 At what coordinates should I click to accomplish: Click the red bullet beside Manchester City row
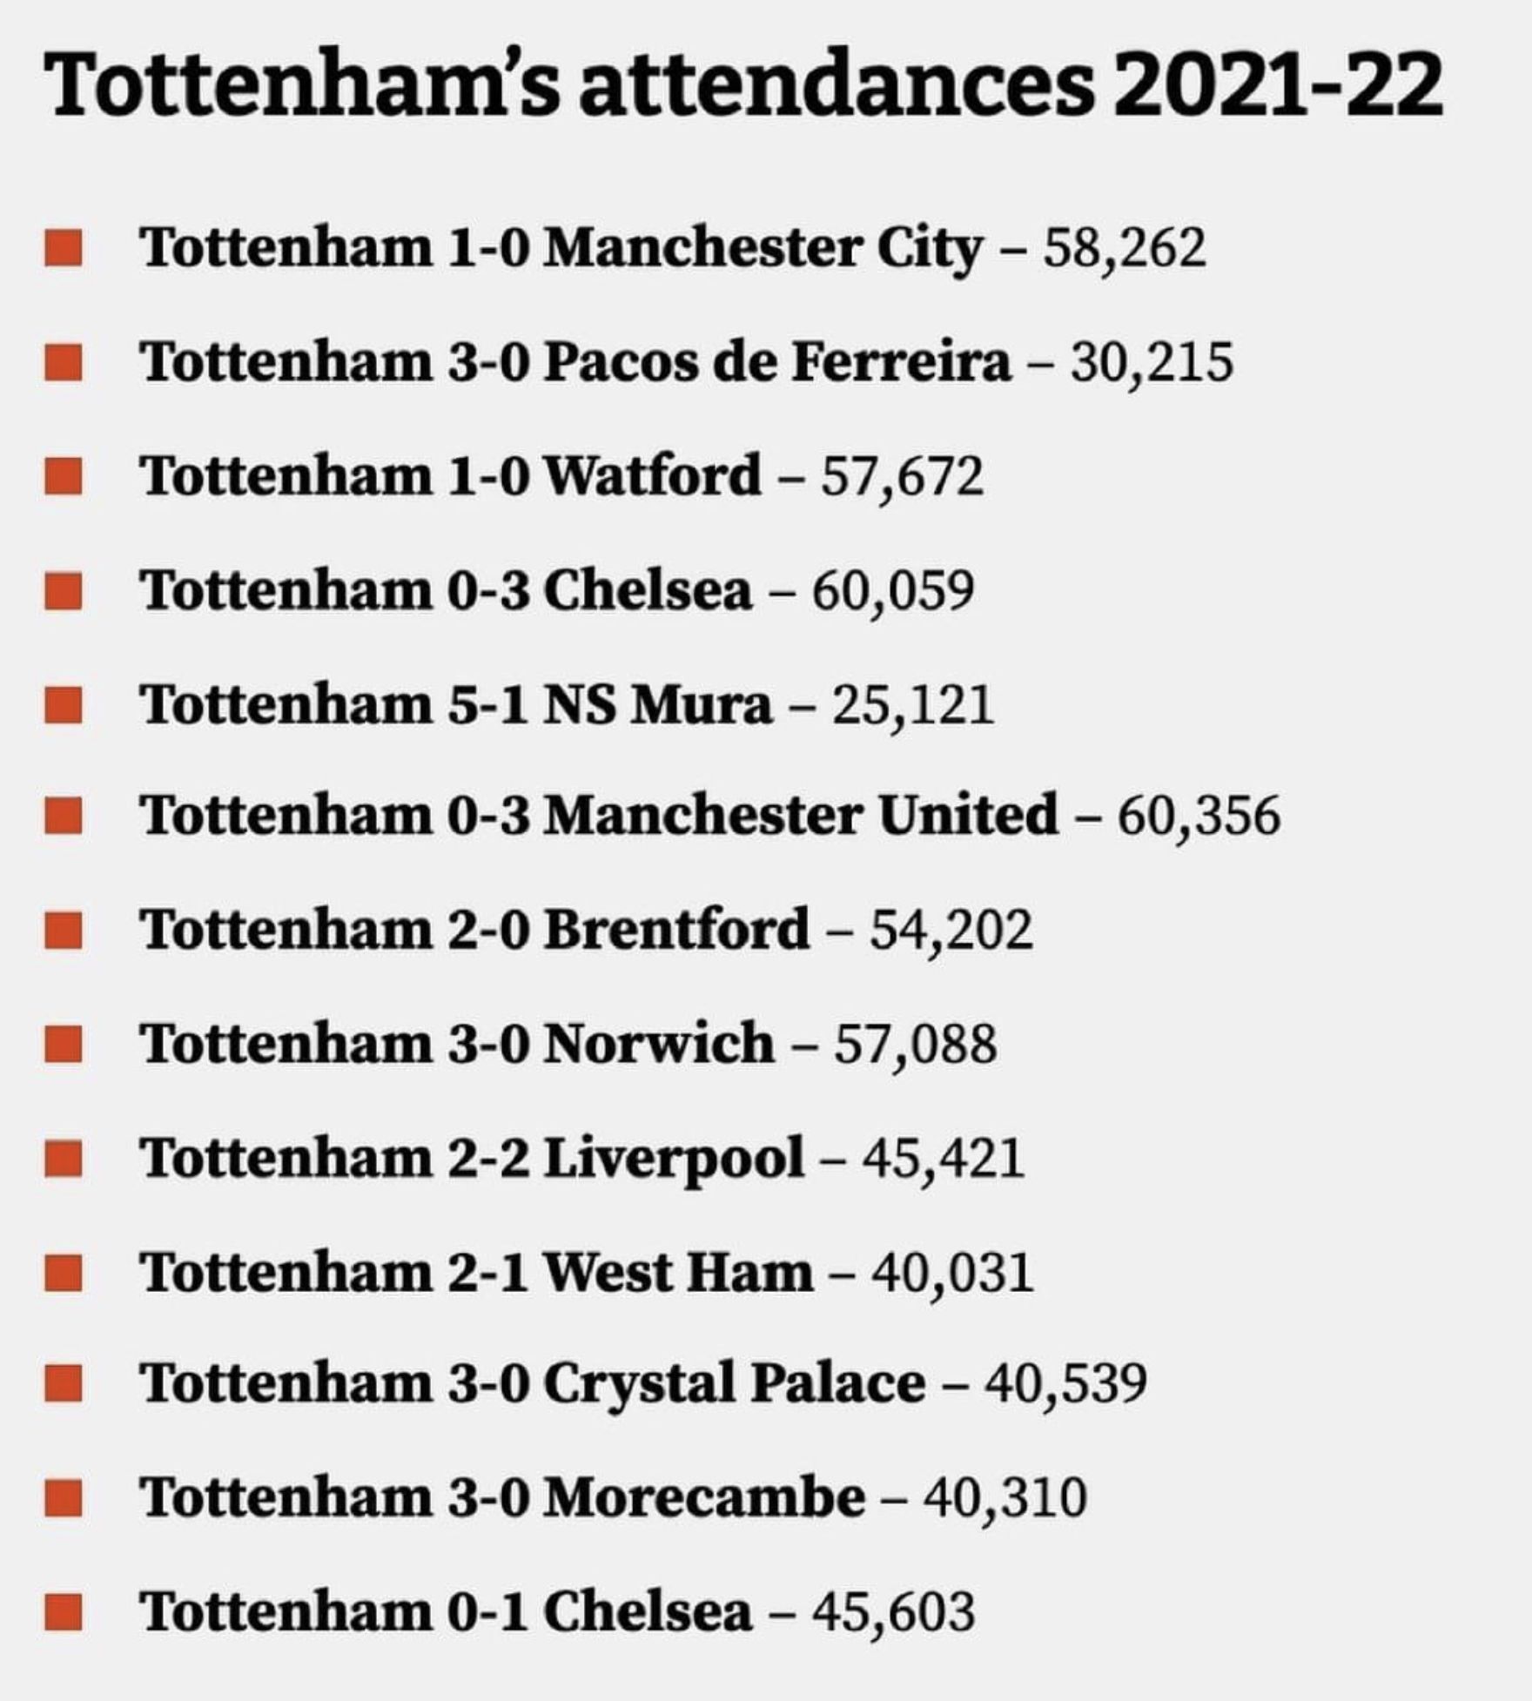(64, 247)
